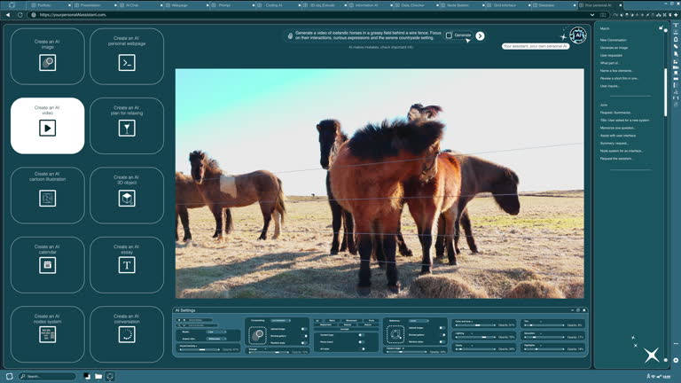The width and height of the screenshot is (681, 383).
Task: Open the Reference dropdown in AI Settings
Action: click(x=419, y=320)
